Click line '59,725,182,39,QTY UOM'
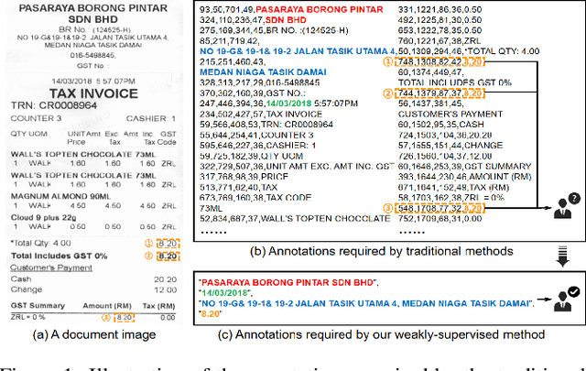 click(x=251, y=156)
